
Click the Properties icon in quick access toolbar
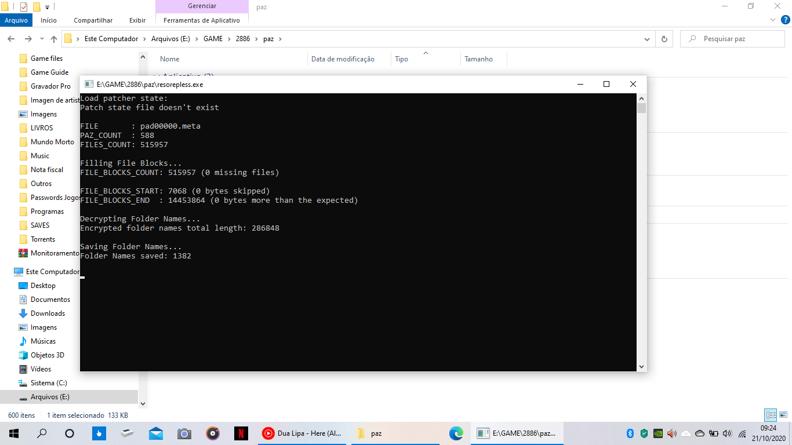(24, 7)
